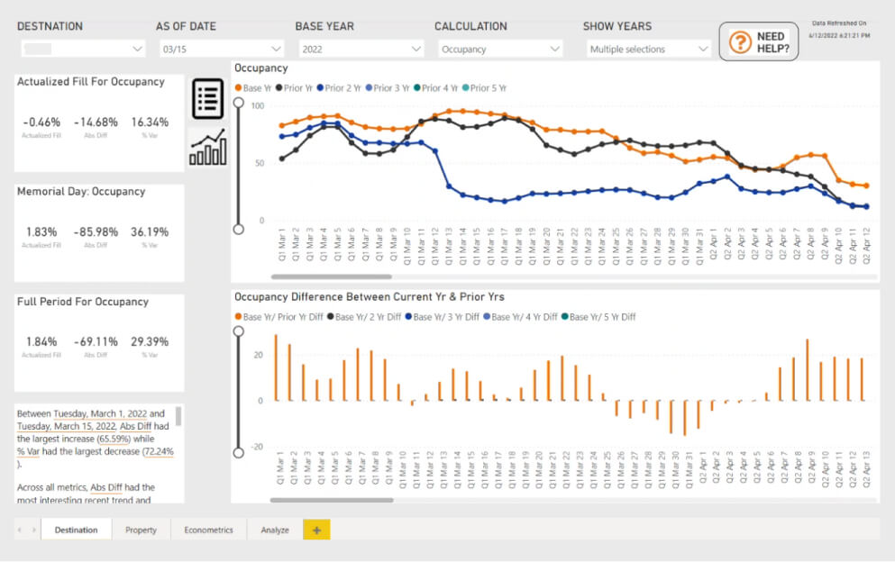Expand the Calculation Occupancy dropdown
The width and height of the screenshot is (895, 562).
[x=500, y=49]
